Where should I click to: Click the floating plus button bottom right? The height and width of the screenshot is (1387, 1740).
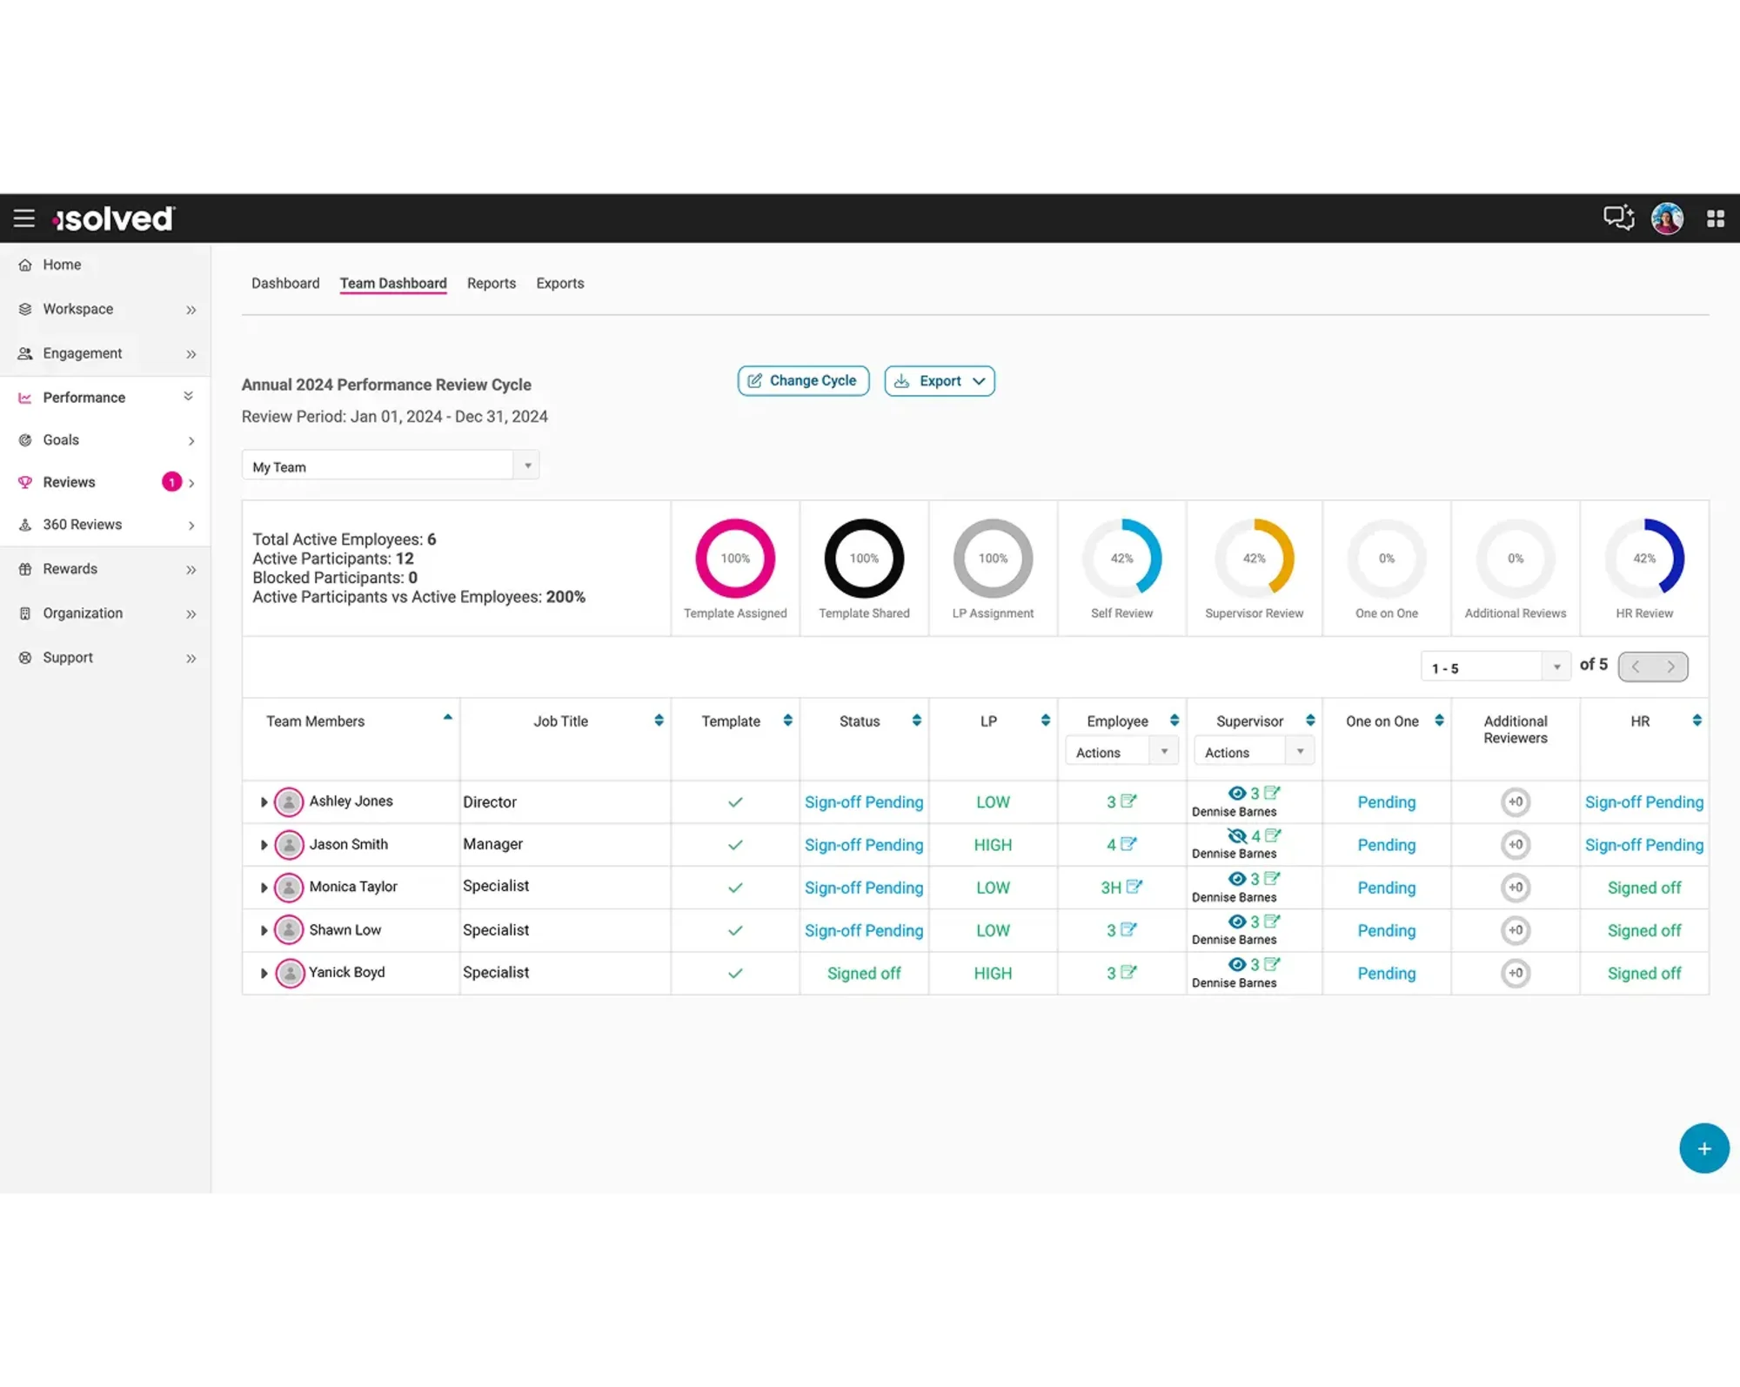click(1704, 1148)
